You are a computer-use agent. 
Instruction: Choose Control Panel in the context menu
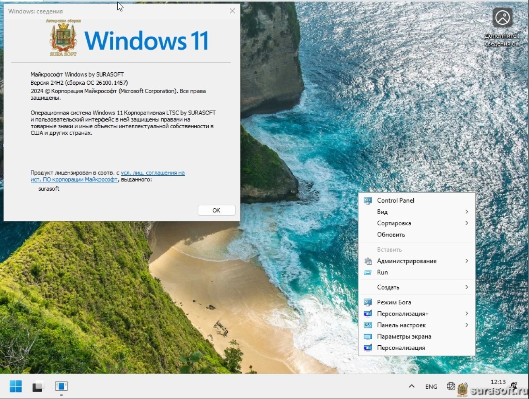417,201
